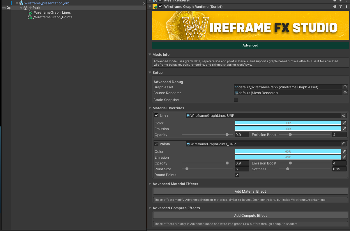350x231 pixels.
Task: Collapse wireframe_presentation_orb in hierarchy
Action: [x=17, y=3]
